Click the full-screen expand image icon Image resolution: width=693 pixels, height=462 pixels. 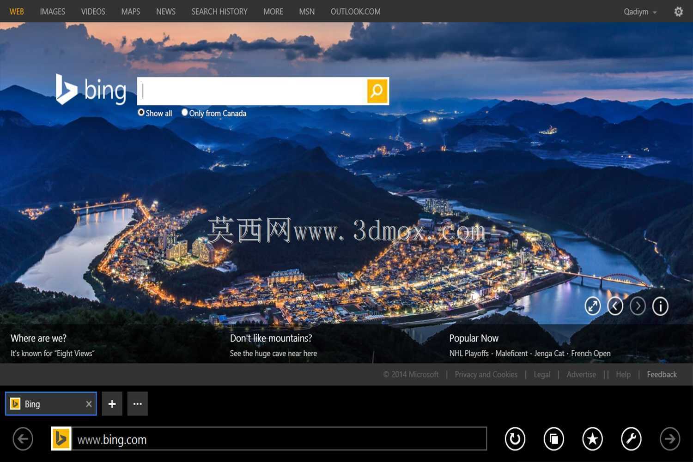593,306
